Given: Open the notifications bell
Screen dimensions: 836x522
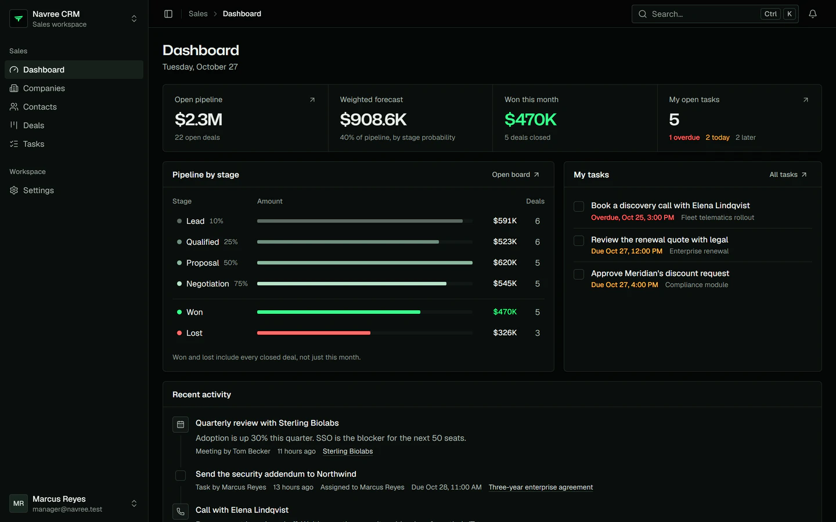Looking at the screenshot, I should [813, 14].
